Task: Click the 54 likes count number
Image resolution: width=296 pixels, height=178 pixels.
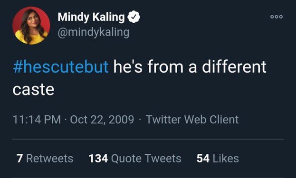Action: tap(203, 159)
